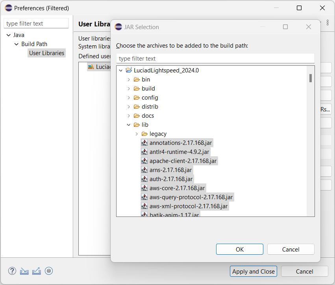
Task: Click the config folder icon
Action: coord(137,98)
